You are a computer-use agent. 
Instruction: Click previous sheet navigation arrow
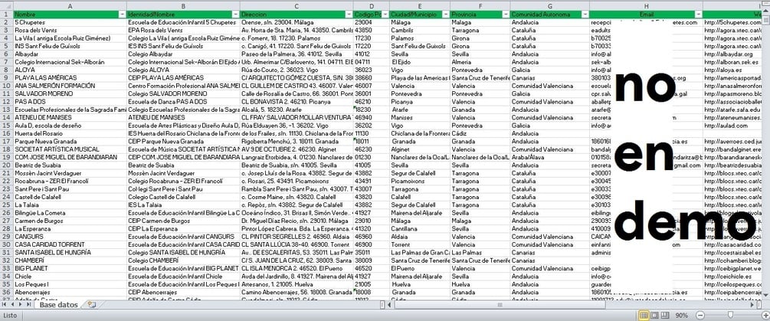click(12, 305)
